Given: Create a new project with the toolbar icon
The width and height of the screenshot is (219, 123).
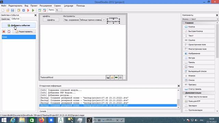Looking at the screenshot, I should [x=3, y=10].
